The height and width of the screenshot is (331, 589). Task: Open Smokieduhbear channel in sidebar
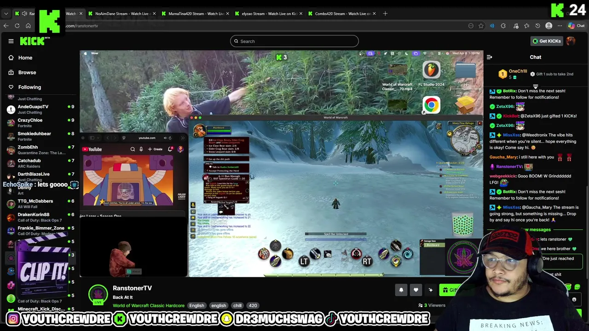pyautogui.click(x=41, y=136)
